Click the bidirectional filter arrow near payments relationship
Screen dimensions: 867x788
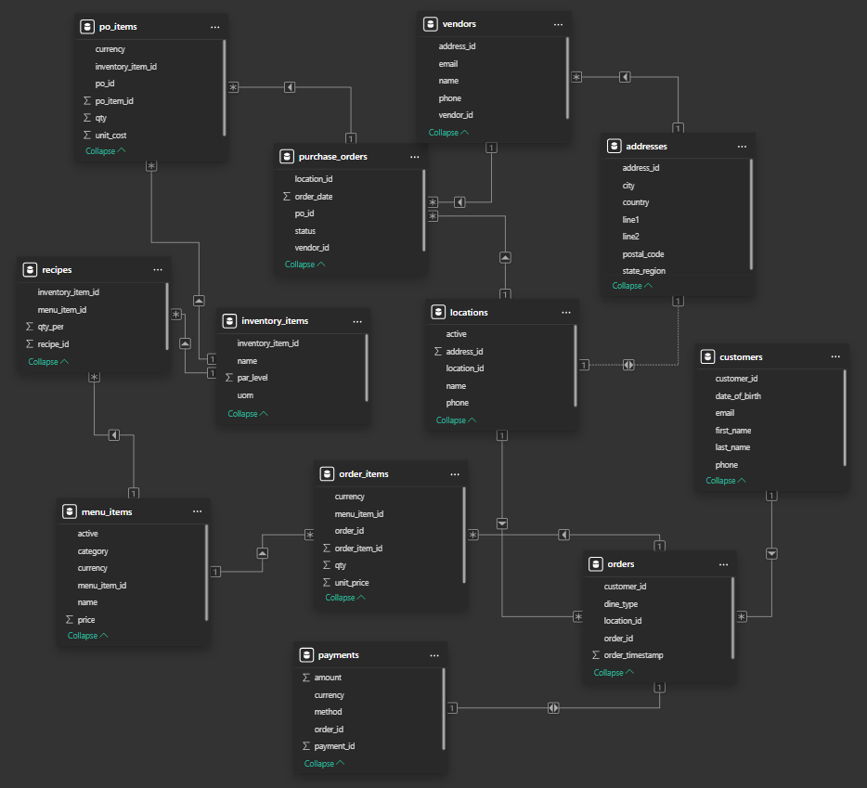pos(553,708)
